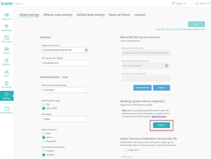
Task: Open the Resources sidebar icon
Action: pos(6,15)
